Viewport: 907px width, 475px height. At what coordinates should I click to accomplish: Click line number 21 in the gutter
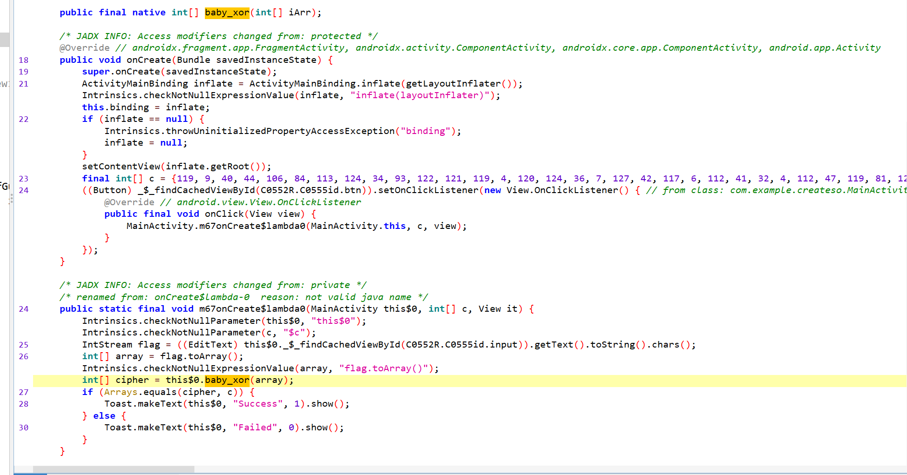tap(24, 84)
